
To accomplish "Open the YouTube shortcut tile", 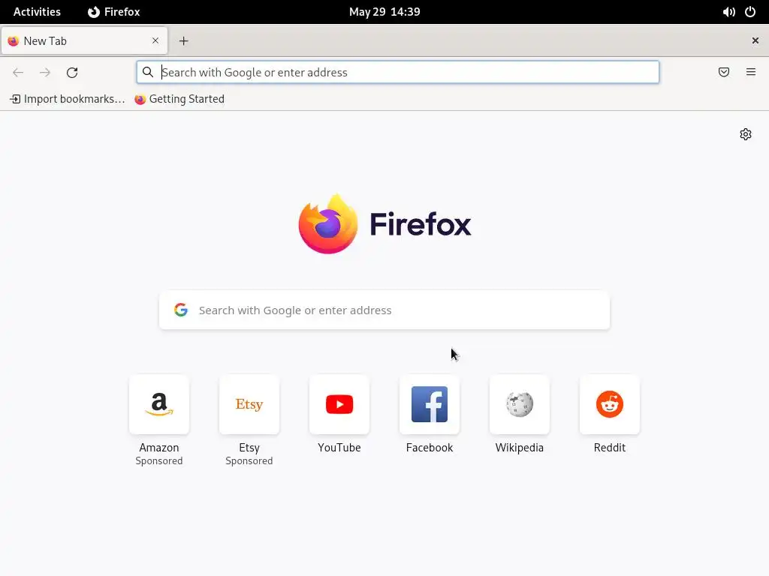I will click(x=339, y=404).
